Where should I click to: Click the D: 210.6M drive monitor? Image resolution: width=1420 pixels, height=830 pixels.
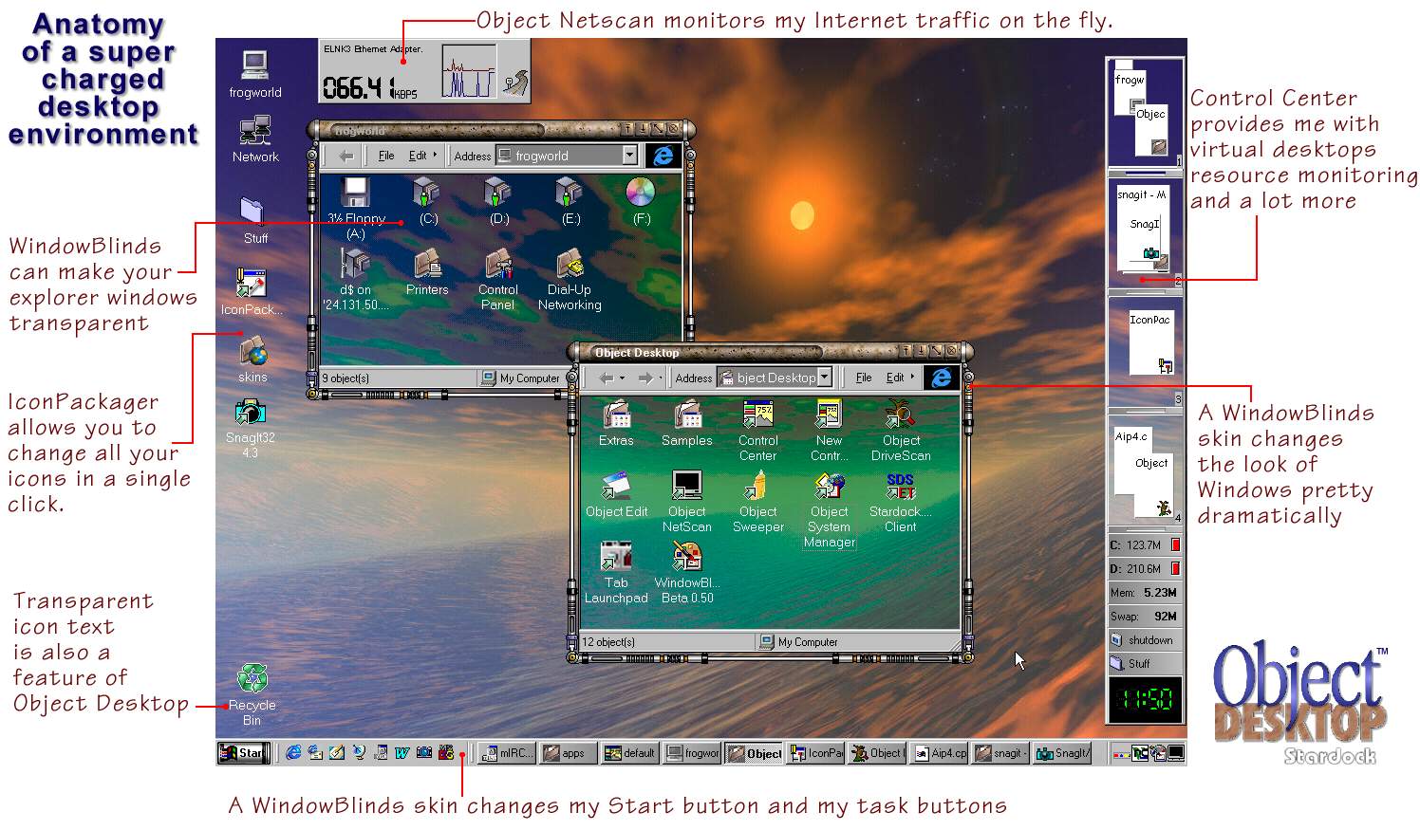pyautogui.click(x=1146, y=569)
